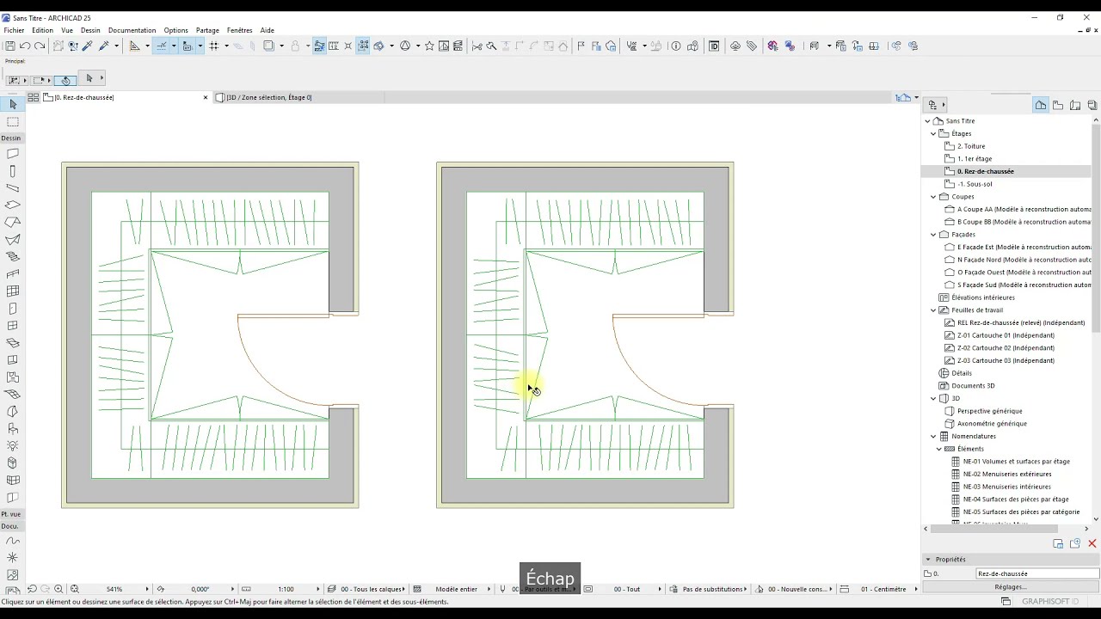The image size is (1101, 619).
Task: Click the Info circle icon in the toolbar
Action: click(676, 46)
